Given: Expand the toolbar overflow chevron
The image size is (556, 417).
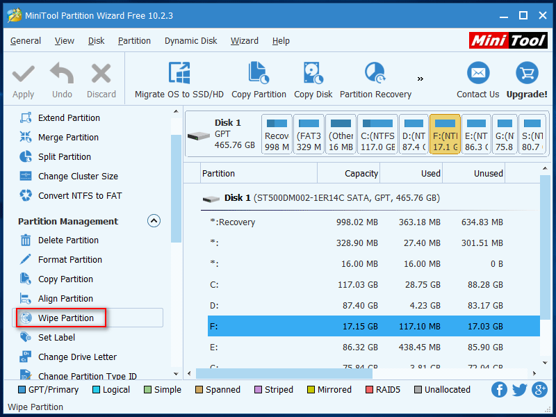Looking at the screenshot, I should pos(420,79).
